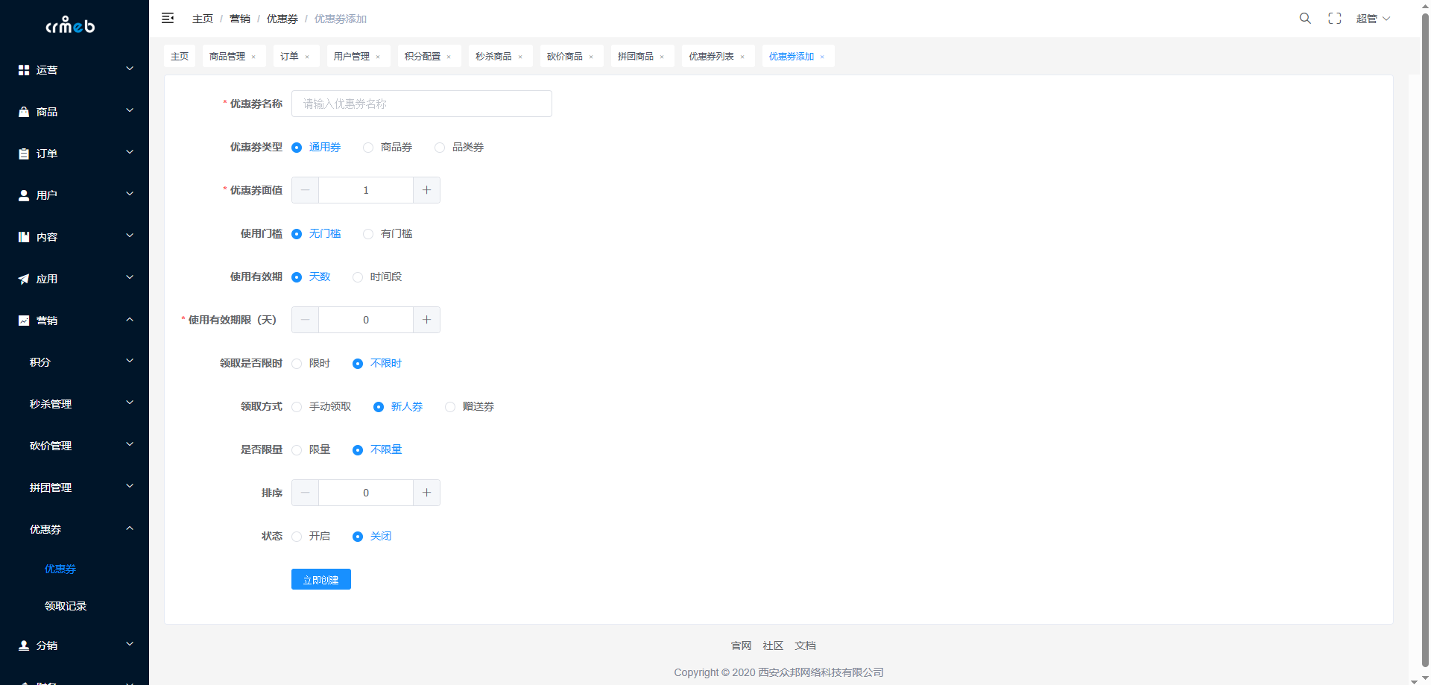Image resolution: width=1431 pixels, height=685 pixels.
Task: Select the 商品券 coupon type radio
Action: 368,148
